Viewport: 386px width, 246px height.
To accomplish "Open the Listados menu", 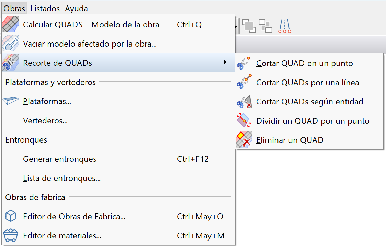I will 45,9.
